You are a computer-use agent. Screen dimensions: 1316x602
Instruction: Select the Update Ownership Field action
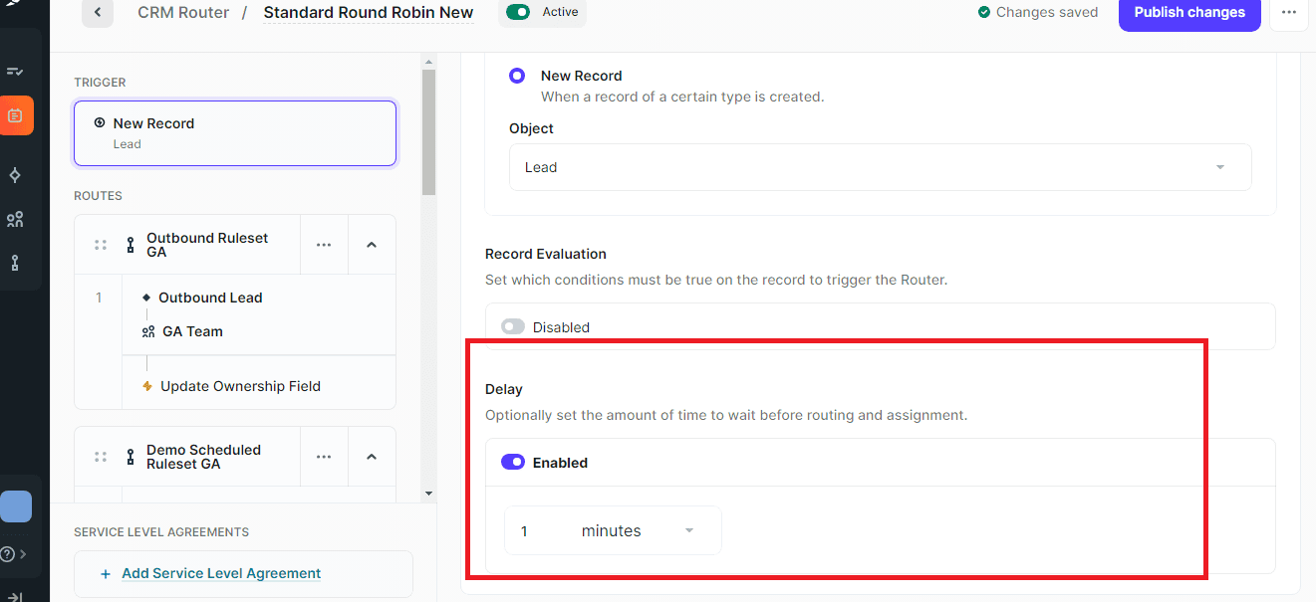click(240, 386)
